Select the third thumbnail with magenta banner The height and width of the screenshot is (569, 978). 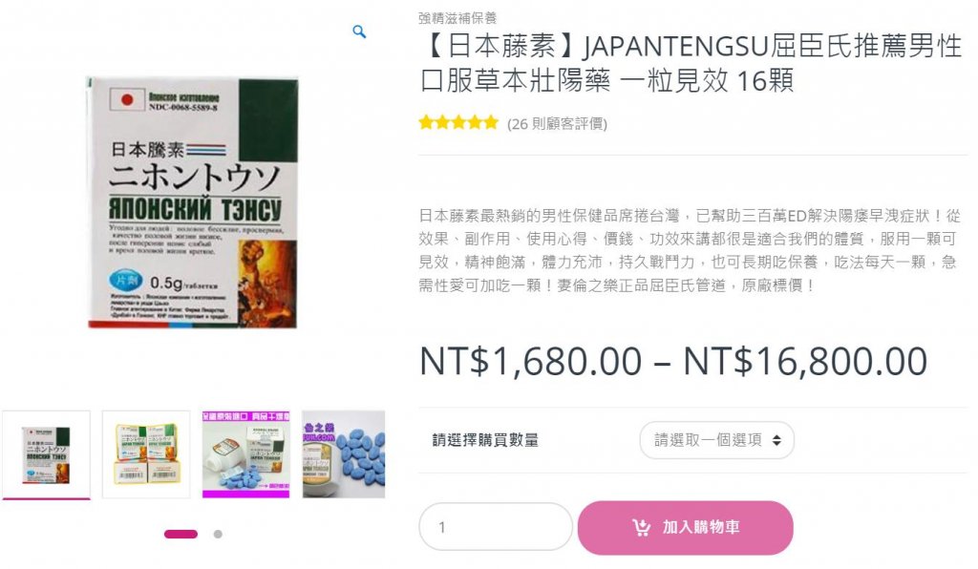[x=245, y=454]
